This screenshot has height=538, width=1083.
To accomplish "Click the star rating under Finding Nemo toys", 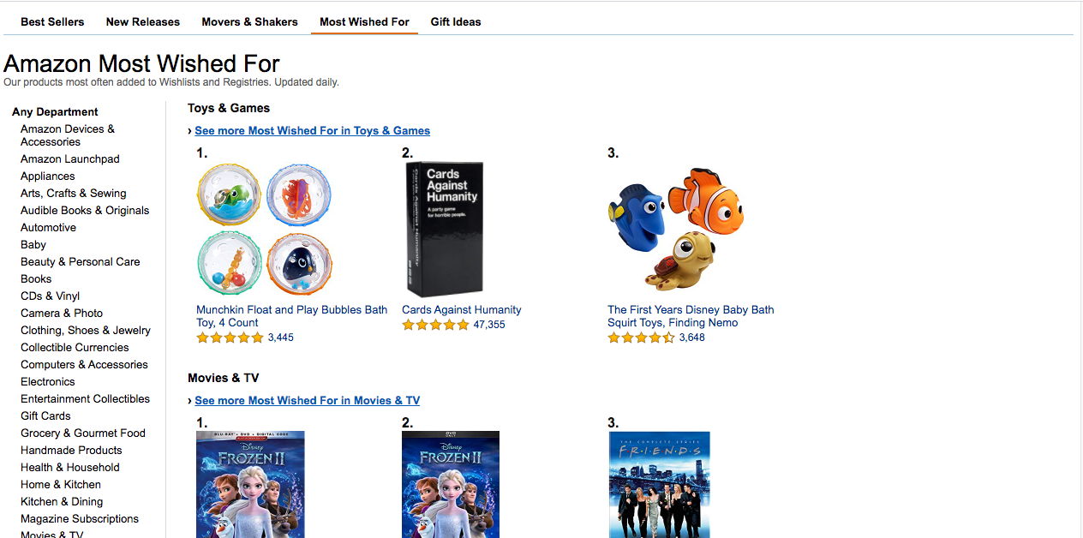I will 638,338.
